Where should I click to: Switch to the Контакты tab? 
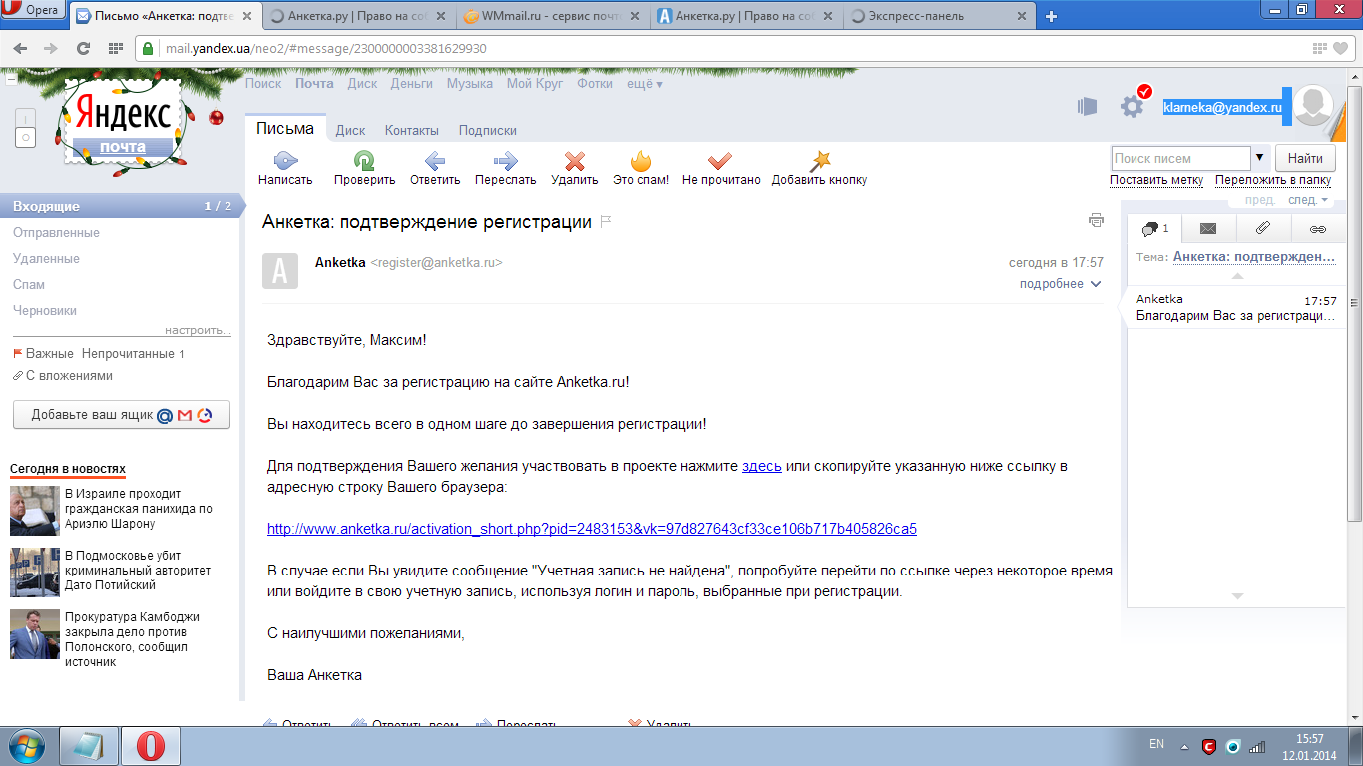[412, 131]
